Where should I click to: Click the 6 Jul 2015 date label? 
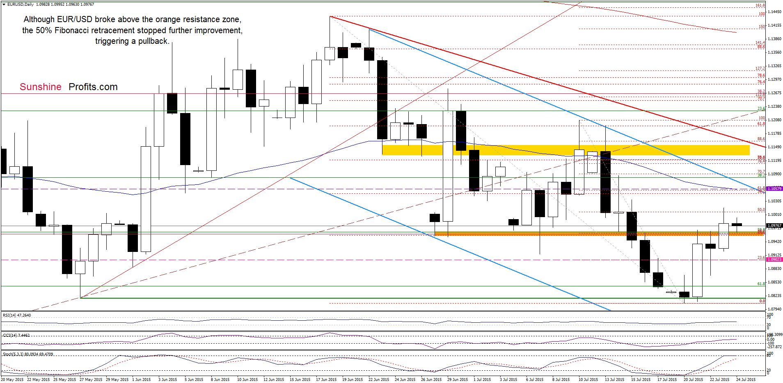[x=535, y=380]
